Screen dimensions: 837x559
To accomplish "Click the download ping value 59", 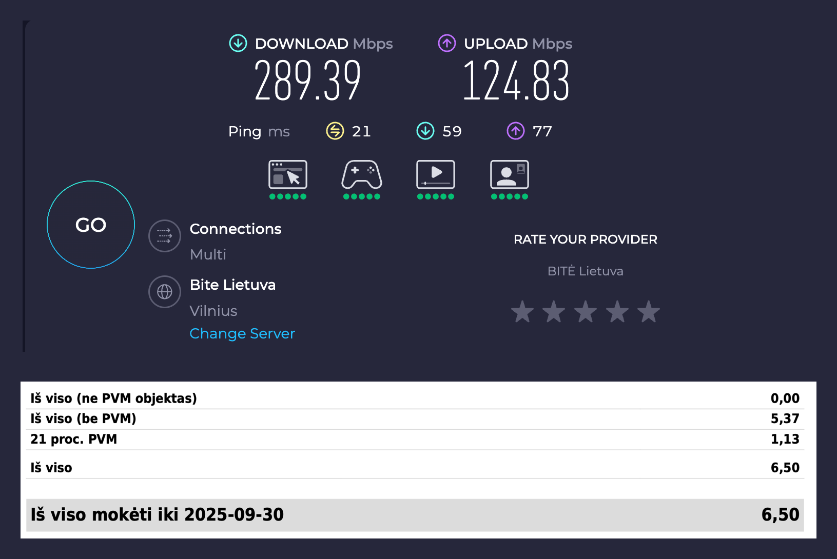I will click(x=452, y=131).
